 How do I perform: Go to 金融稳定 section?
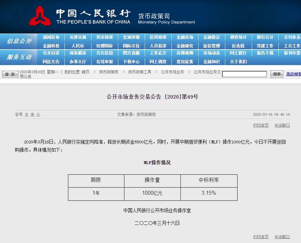[211, 37]
